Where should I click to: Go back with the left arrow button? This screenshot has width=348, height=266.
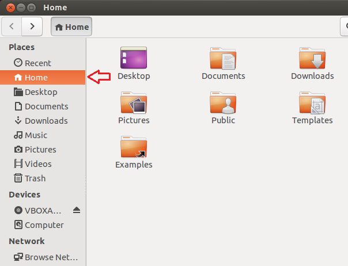click(12, 26)
